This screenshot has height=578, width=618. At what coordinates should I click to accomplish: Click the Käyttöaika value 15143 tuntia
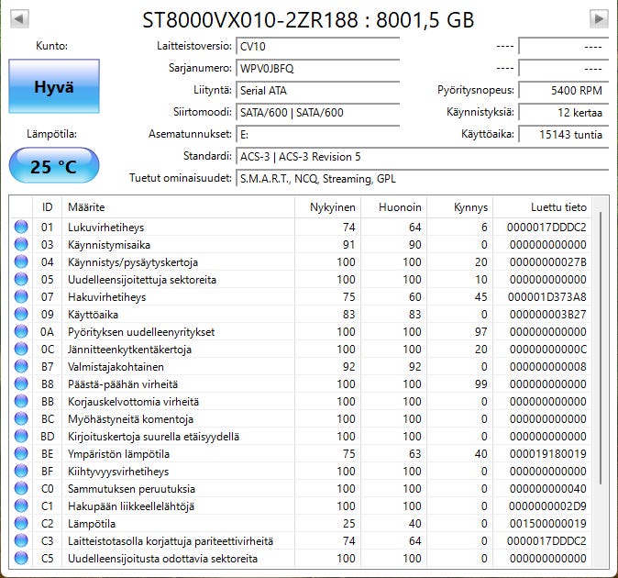click(x=564, y=135)
